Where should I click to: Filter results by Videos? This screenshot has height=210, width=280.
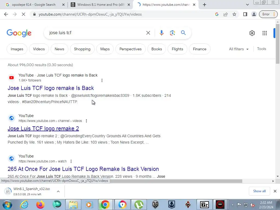[x=39, y=49]
